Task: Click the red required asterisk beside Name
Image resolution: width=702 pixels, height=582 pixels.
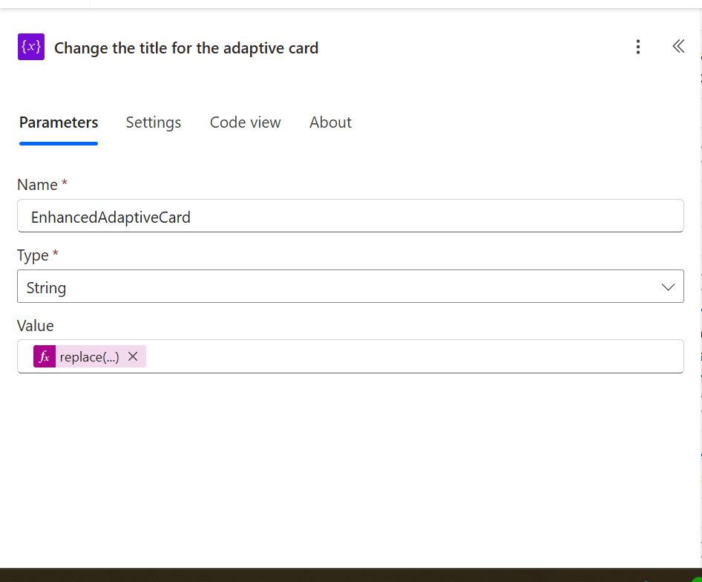Action: 65,183
